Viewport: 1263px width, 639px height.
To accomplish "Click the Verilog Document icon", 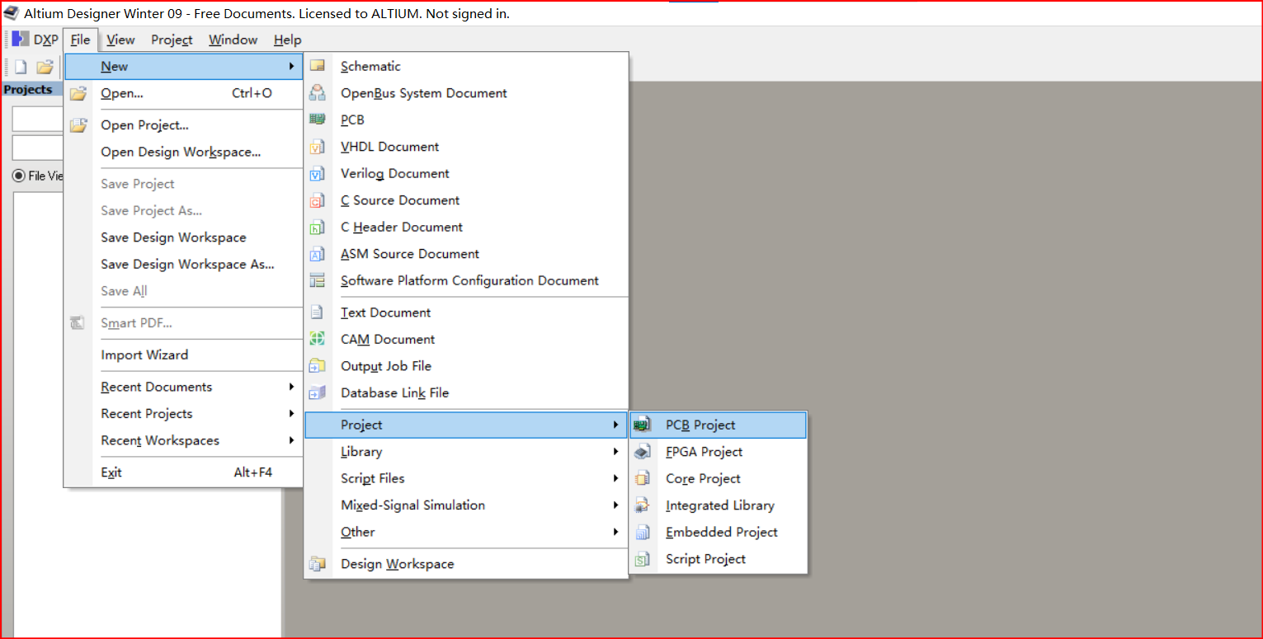I will (318, 173).
